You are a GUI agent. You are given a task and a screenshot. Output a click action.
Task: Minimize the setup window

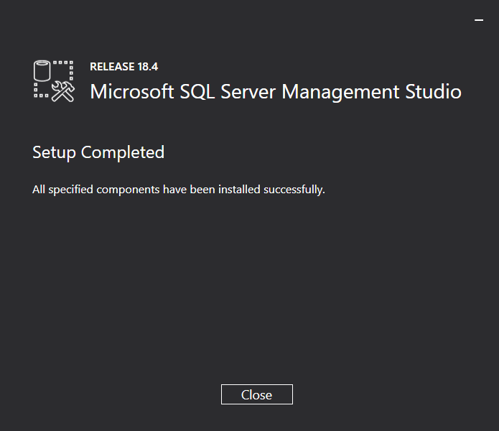tap(479, 21)
